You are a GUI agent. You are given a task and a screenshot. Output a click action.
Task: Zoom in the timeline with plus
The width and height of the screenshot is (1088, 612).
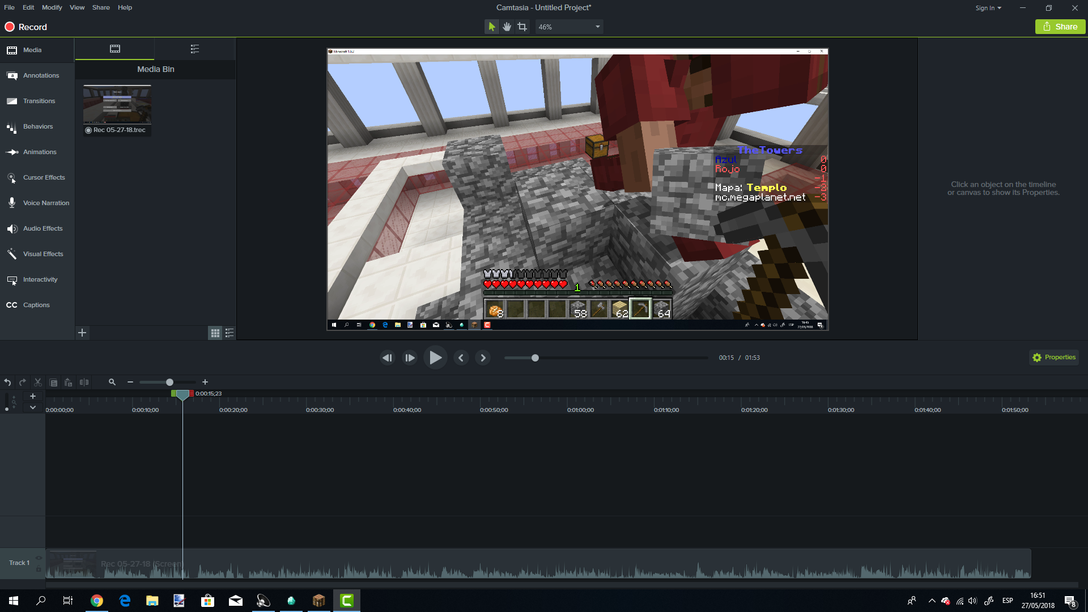coord(205,382)
